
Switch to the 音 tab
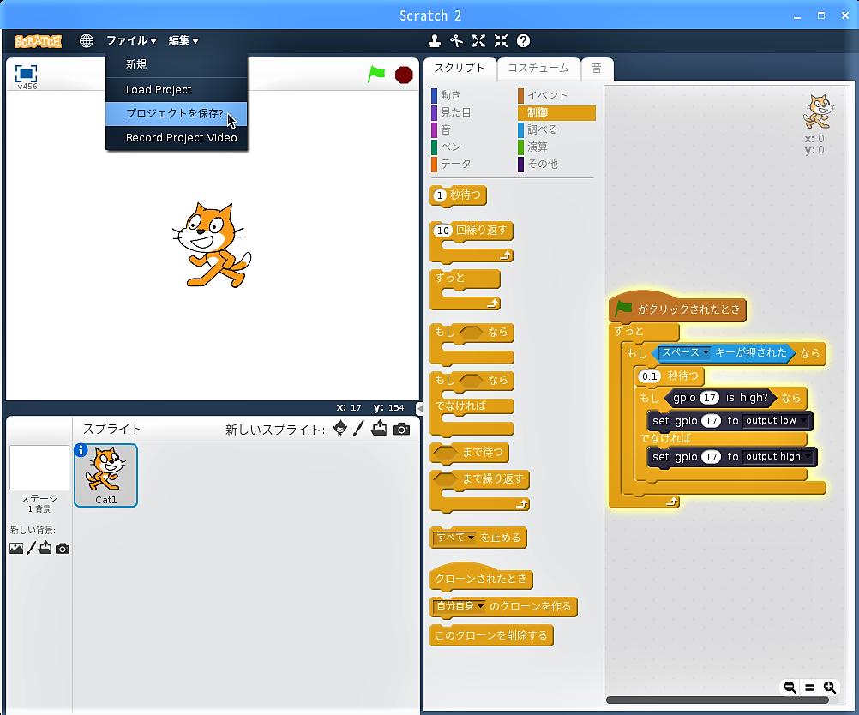pyautogui.click(x=597, y=69)
